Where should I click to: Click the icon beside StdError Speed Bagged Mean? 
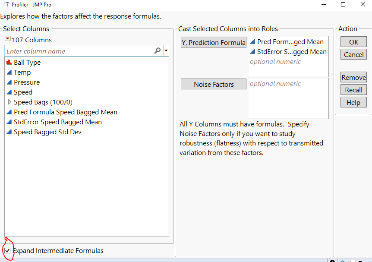tap(9, 122)
